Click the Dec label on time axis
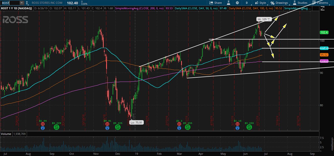Image resolution: width=334 pixels, height=156 pixels. coord(117,153)
